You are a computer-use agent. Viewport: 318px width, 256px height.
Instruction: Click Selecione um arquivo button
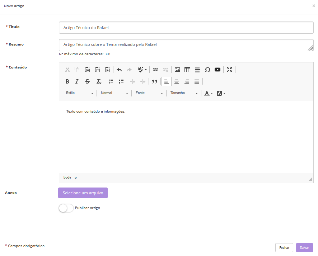click(x=83, y=193)
